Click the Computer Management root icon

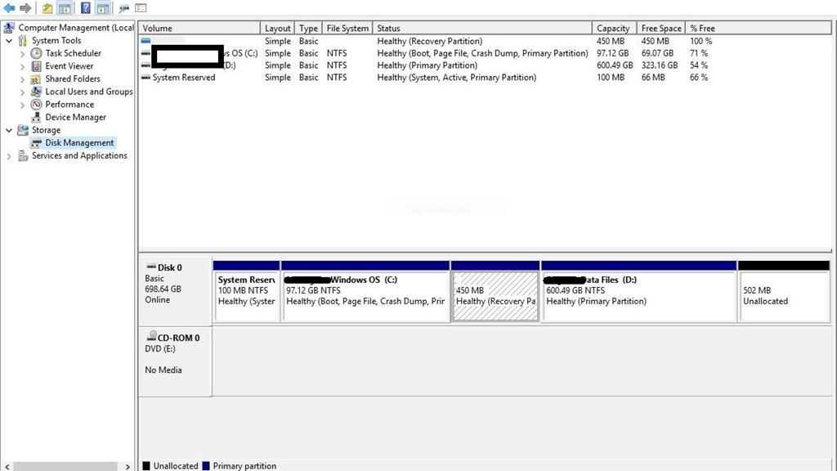click(9, 27)
